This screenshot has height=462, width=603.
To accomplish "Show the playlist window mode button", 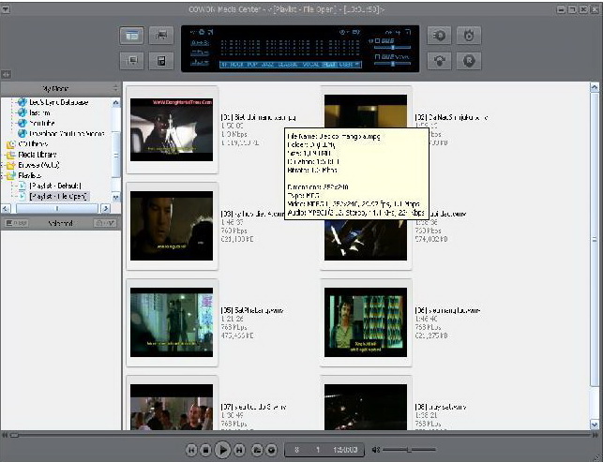I will 132,61.
